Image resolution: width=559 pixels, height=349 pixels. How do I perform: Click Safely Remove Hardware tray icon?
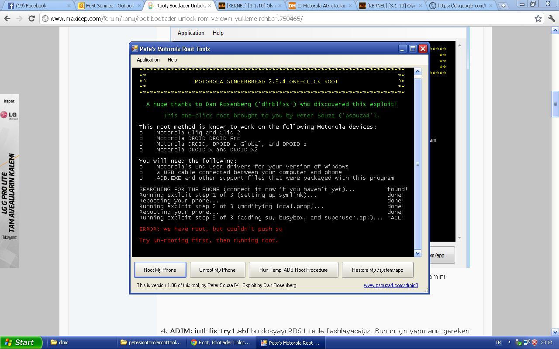coord(519,342)
